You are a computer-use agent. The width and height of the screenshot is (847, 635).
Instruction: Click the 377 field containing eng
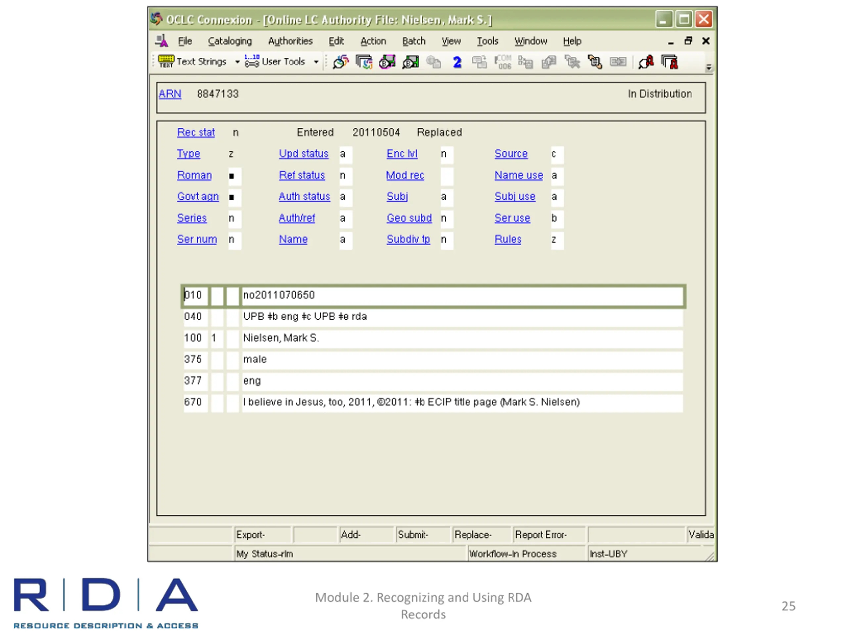click(x=462, y=381)
